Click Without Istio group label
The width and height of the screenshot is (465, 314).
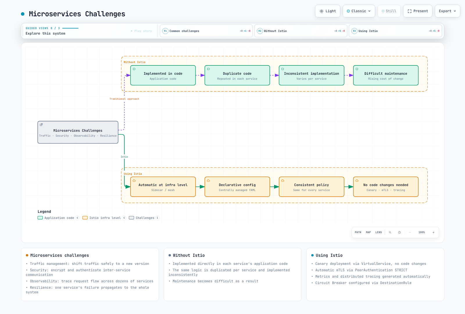135,62
